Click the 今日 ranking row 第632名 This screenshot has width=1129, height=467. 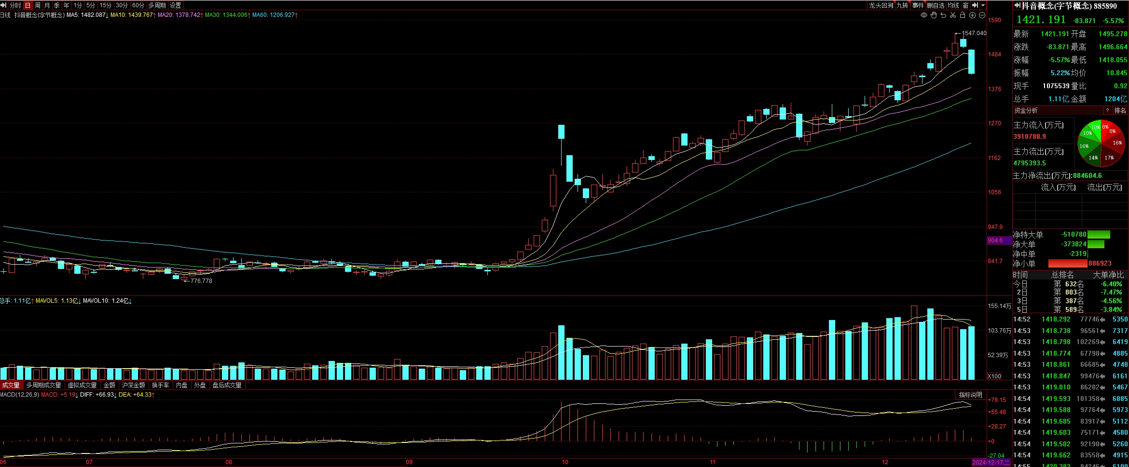click(x=1070, y=284)
